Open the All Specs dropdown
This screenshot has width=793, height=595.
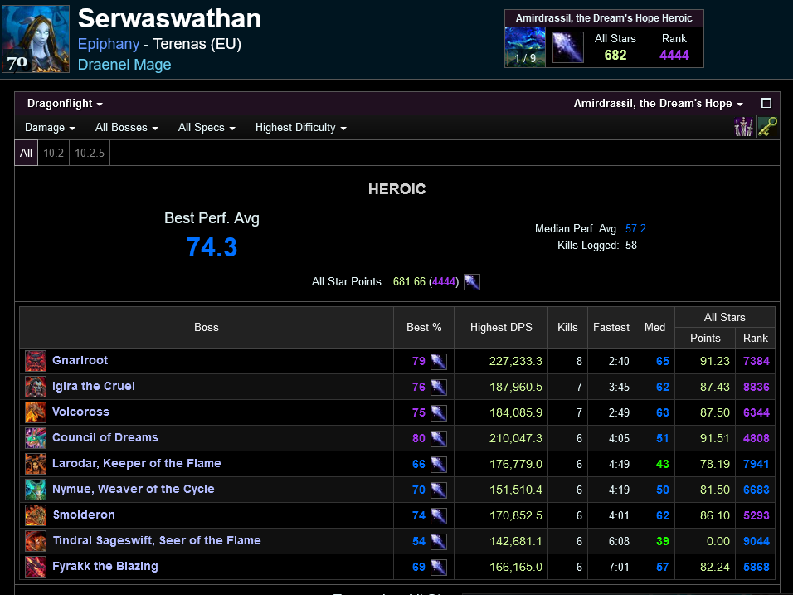207,128
